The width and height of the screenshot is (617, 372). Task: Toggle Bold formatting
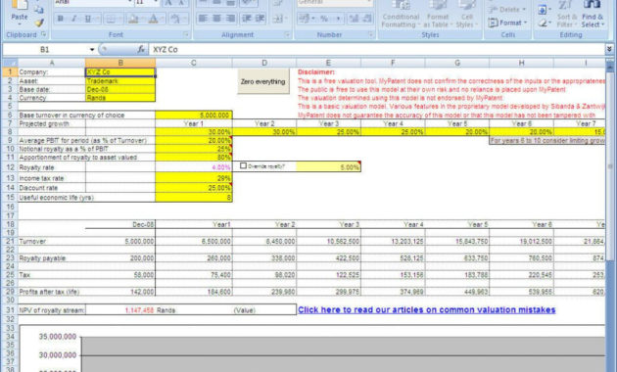pos(60,19)
